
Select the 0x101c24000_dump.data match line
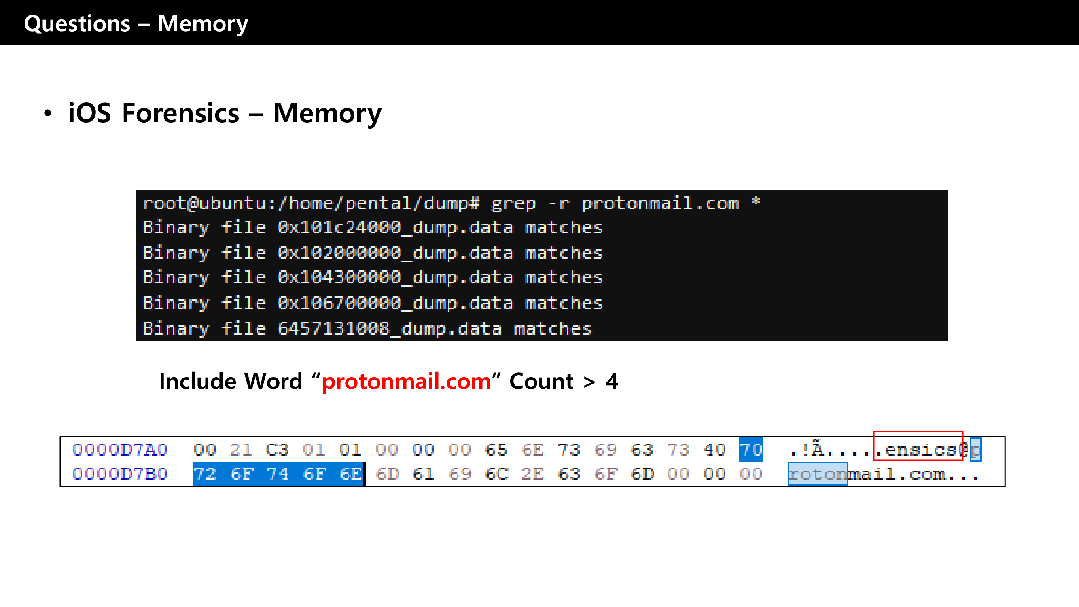tap(372, 227)
